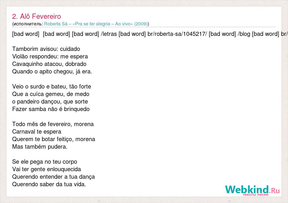Click lyric 'Fazer samba não é brinquedo'
Viewport: 288px width, 203px height.
(x=51, y=109)
